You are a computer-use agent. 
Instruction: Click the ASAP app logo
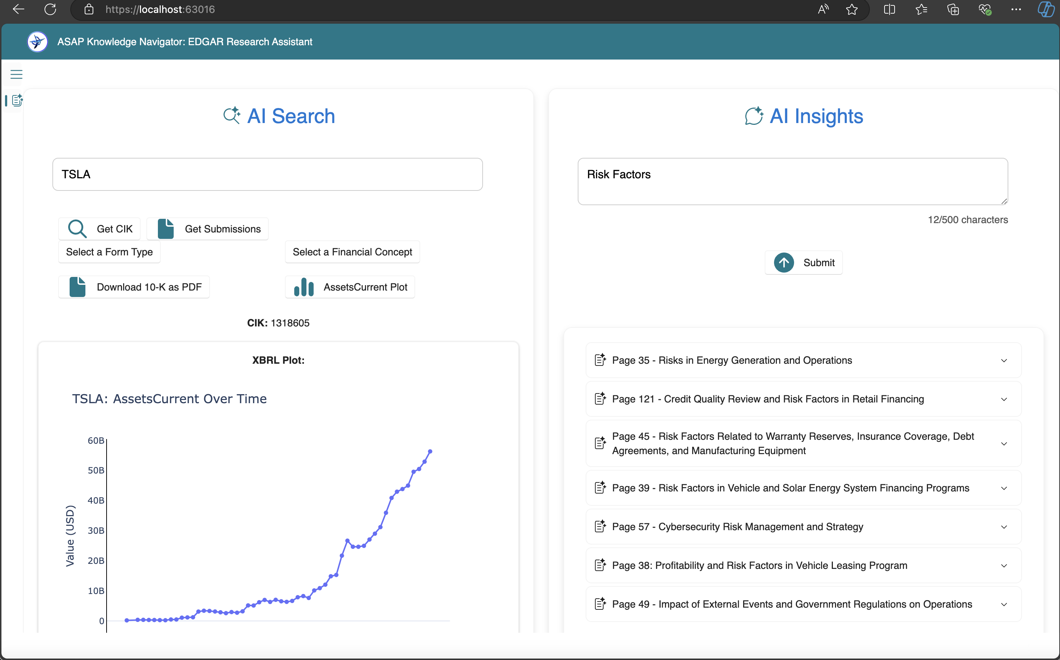pyautogui.click(x=38, y=42)
